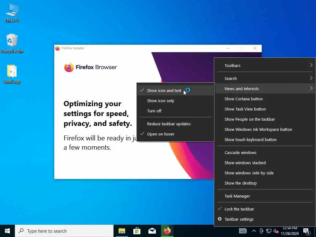
Task: Choose 'Cascade windows' from context menu
Action: click(x=264, y=152)
